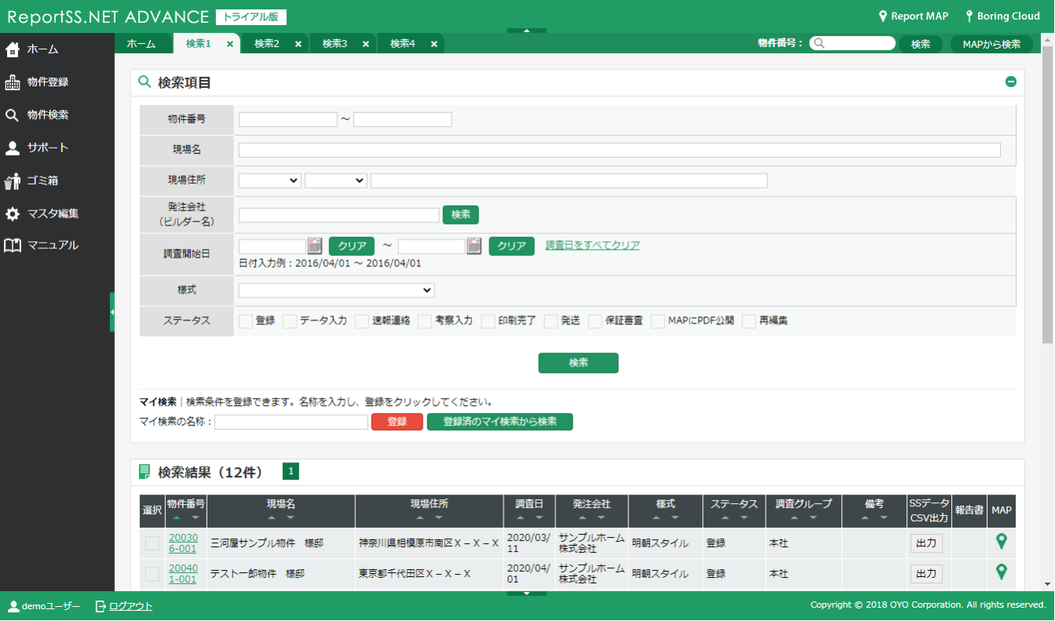Collapse the top header arrow
This screenshot has width=1055, height=621.
(x=527, y=31)
